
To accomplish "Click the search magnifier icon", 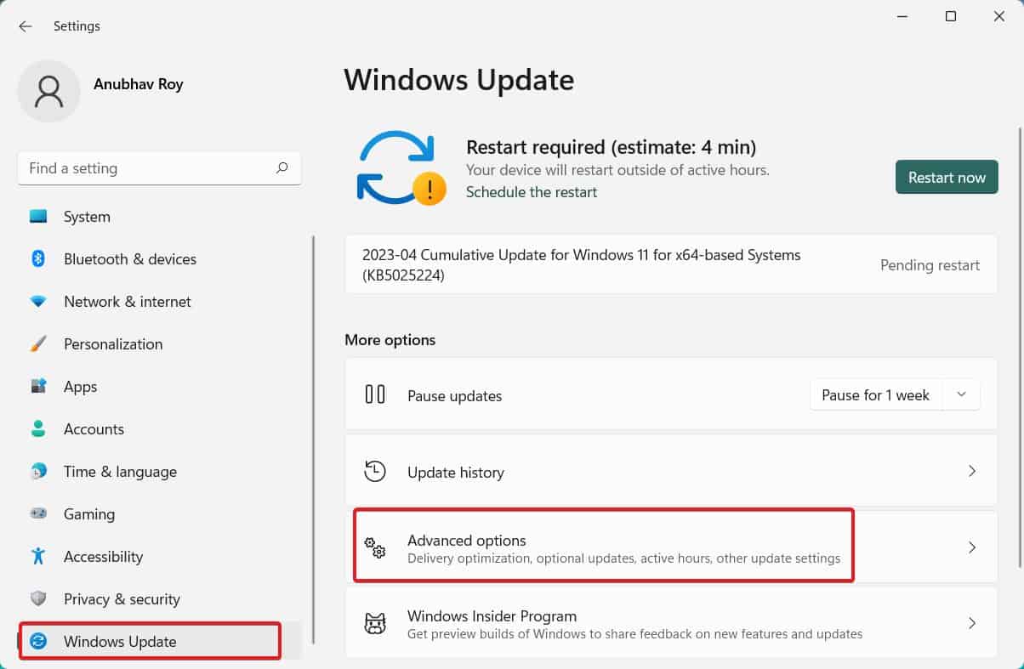I will coord(282,168).
